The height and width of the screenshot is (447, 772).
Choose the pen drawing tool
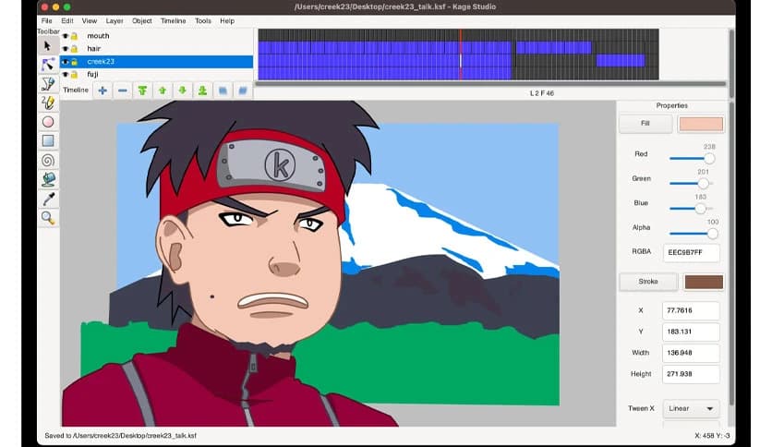(48, 83)
